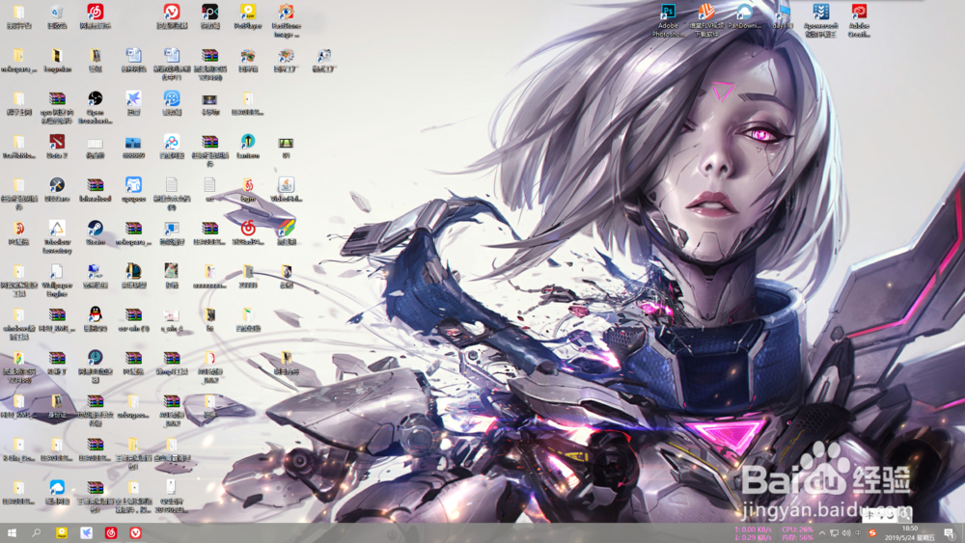
Task: Launch Dota 2 from the desktop
Action: click(57, 147)
